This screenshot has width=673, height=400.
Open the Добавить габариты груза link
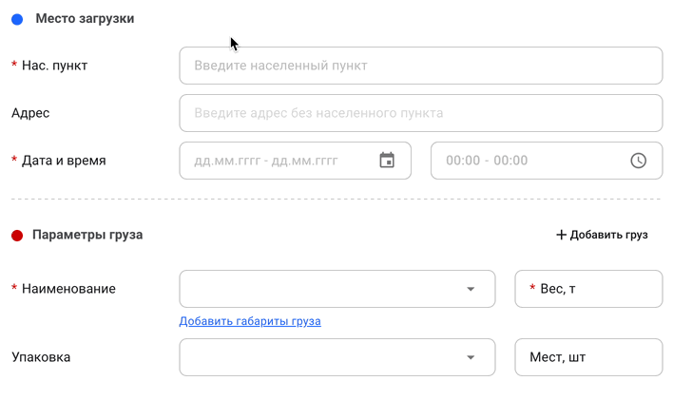tap(250, 321)
